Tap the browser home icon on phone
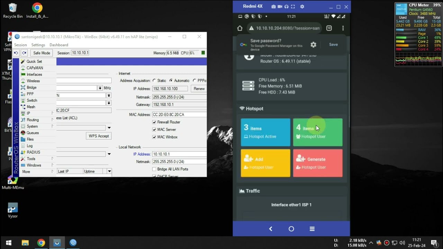Screen dimensions: 443x249 pyautogui.click(x=240, y=28)
